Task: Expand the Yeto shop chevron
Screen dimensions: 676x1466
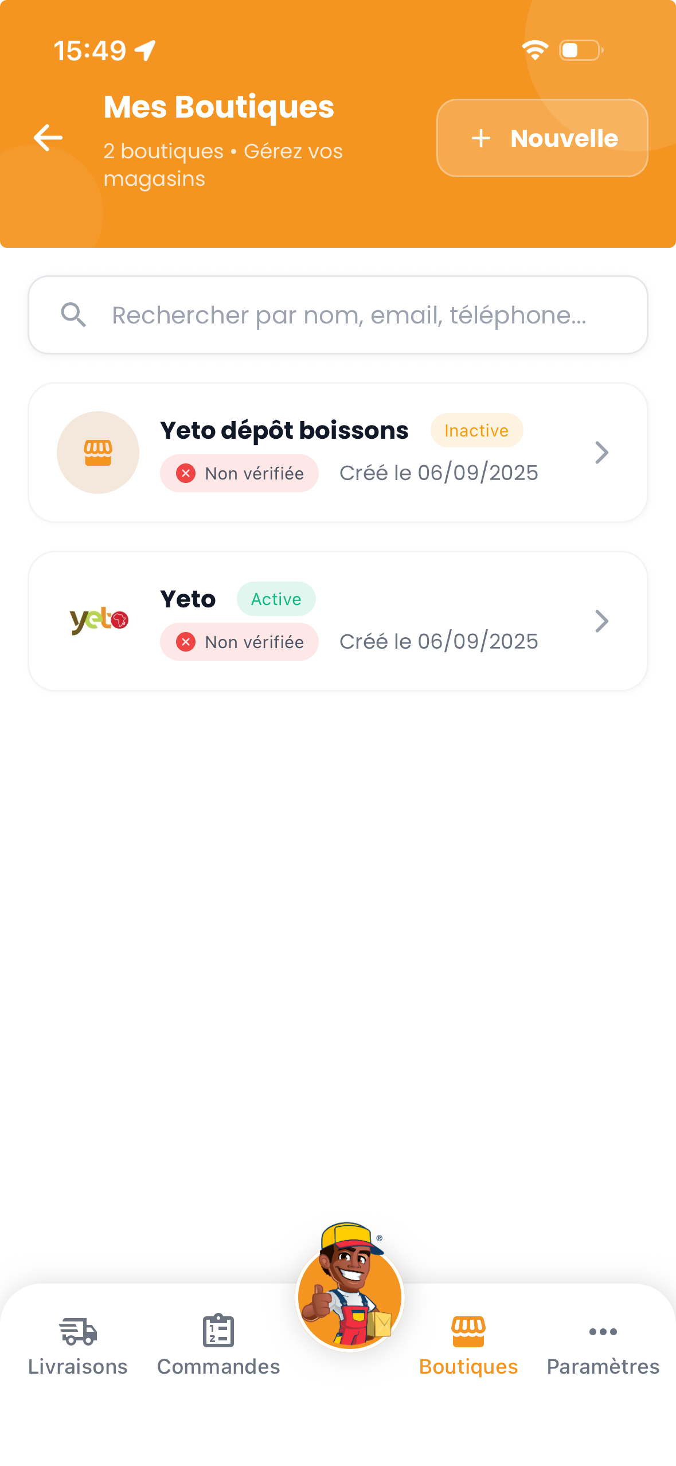Action: [601, 621]
